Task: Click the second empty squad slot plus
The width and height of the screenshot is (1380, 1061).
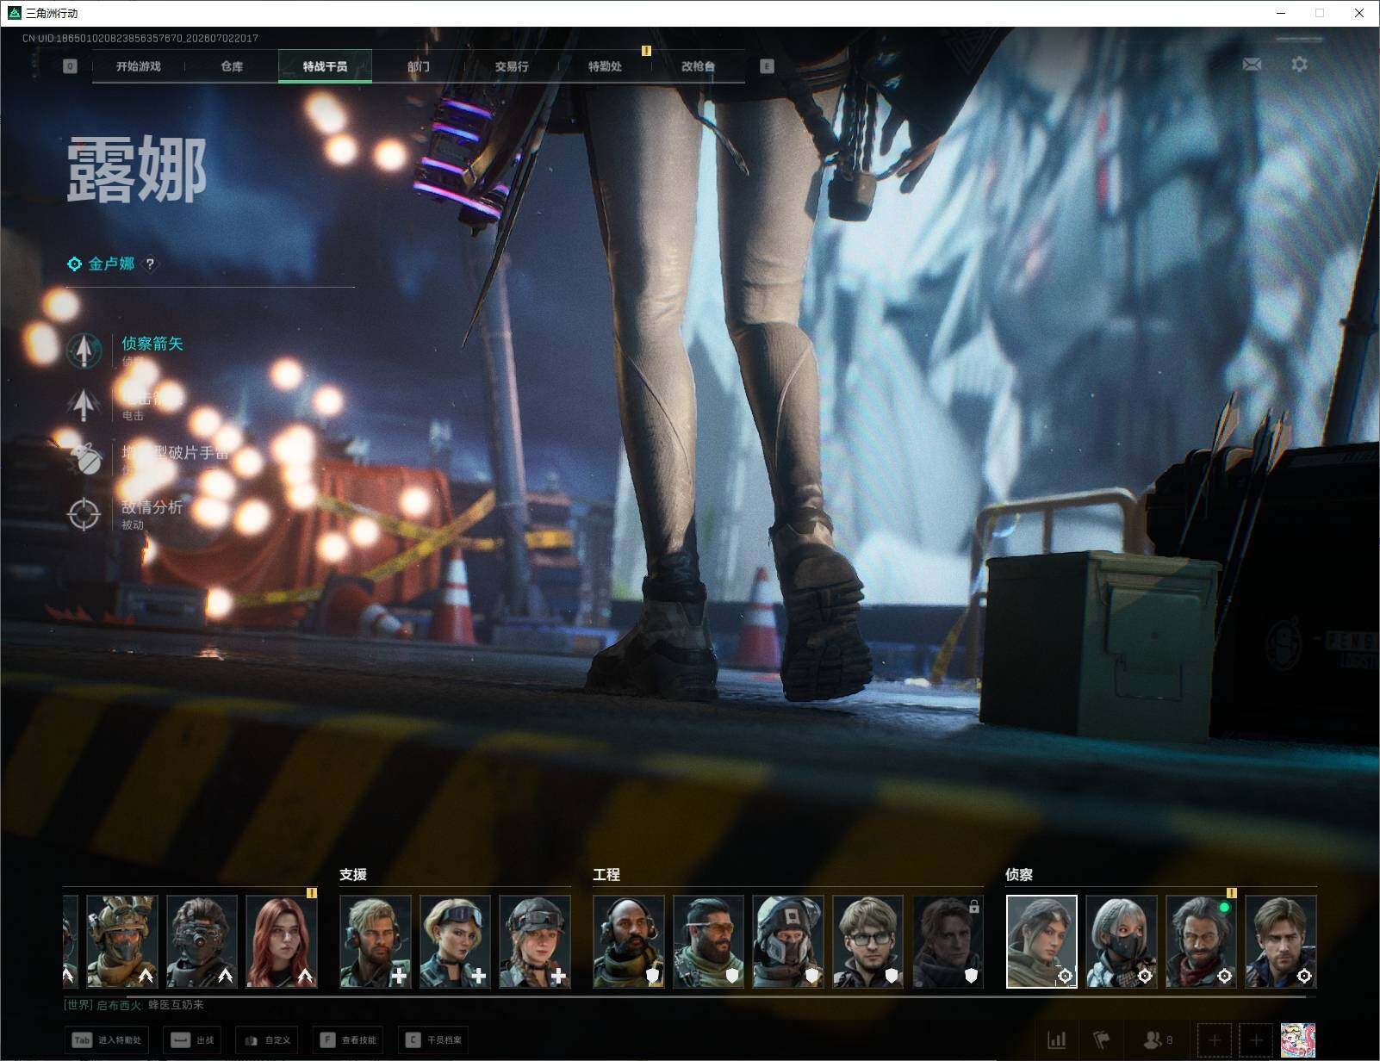Action: tap(1256, 1040)
